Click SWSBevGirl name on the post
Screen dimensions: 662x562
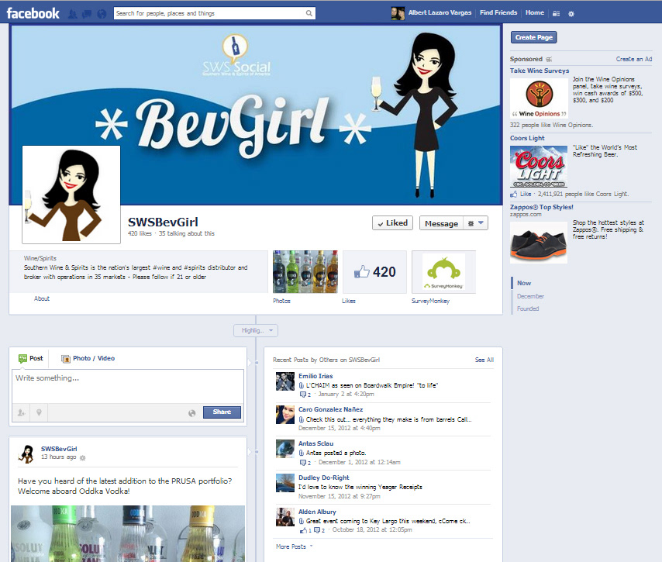[59, 449]
